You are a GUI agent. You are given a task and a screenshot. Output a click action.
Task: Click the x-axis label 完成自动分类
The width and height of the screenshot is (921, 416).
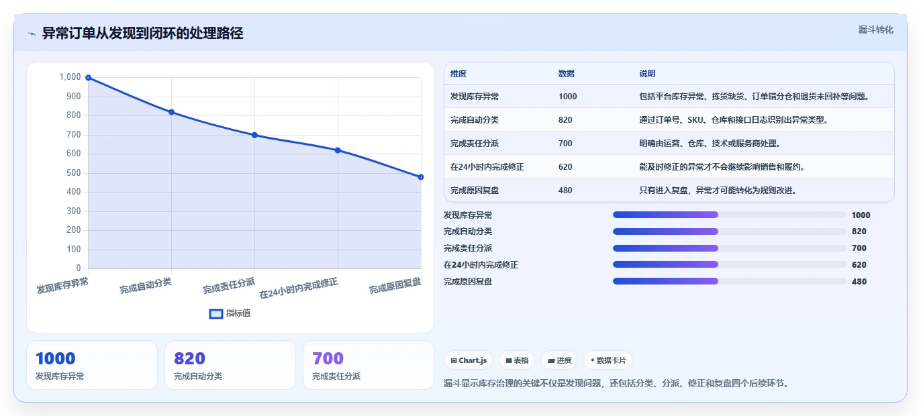click(x=146, y=286)
